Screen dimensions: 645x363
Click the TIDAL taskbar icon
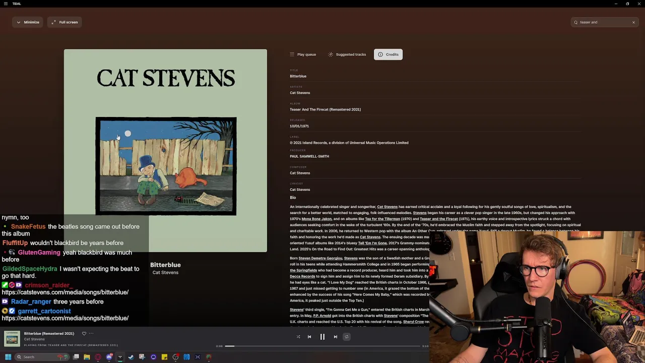click(x=120, y=357)
